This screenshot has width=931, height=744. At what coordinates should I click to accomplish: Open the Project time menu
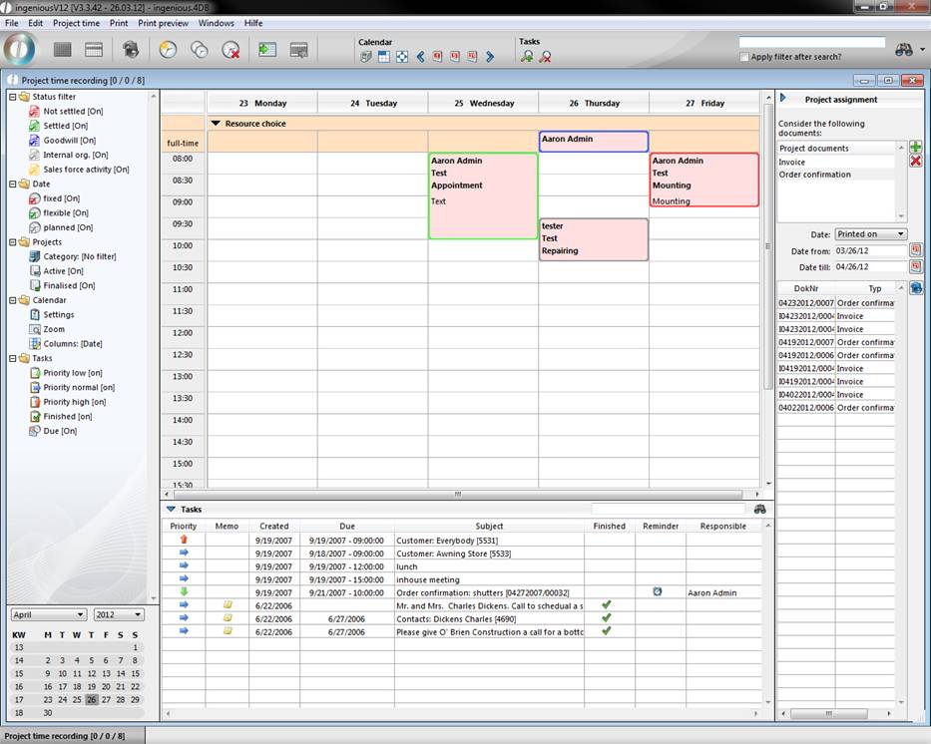point(76,23)
